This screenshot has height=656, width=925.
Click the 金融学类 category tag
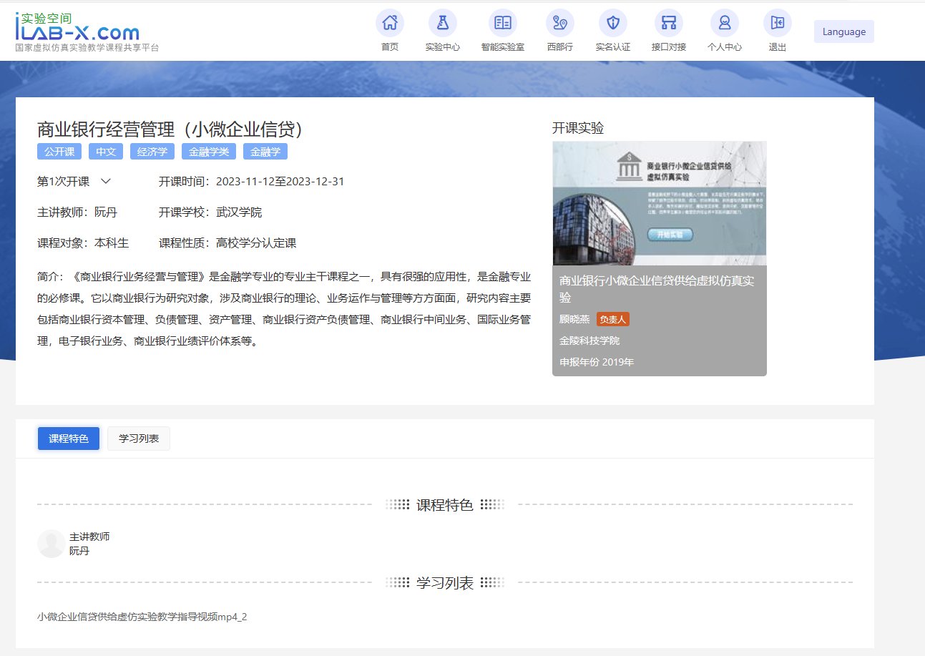tap(209, 152)
